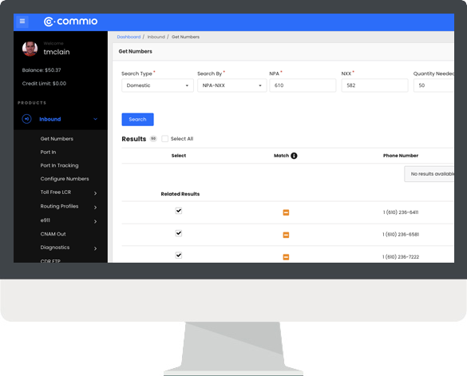Open the Search By NPA-NXX dropdown
467x376 pixels.
[232, 85]
